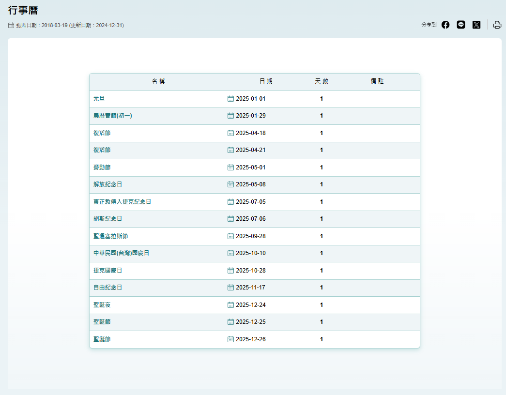Share the page via LINE icon

461,25
